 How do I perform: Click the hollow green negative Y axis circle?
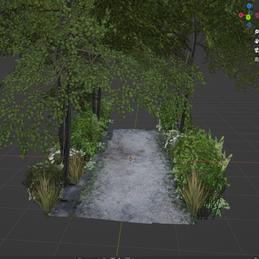point(250,13)
